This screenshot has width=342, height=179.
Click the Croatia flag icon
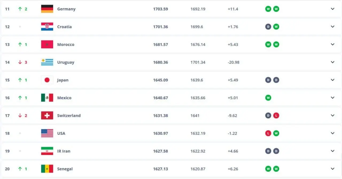(47, 26)
